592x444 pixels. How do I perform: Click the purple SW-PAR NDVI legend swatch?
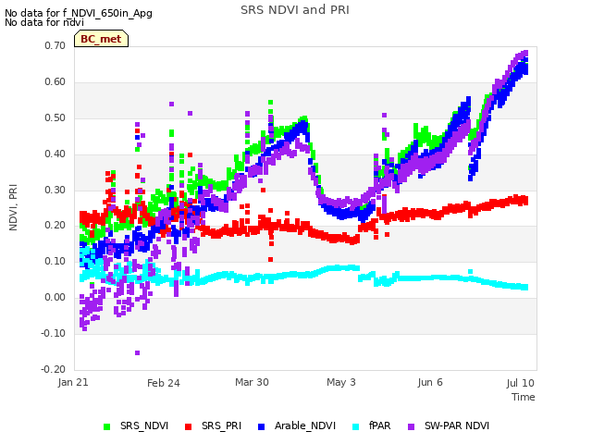pyautogui.click(x=411, y=426)
